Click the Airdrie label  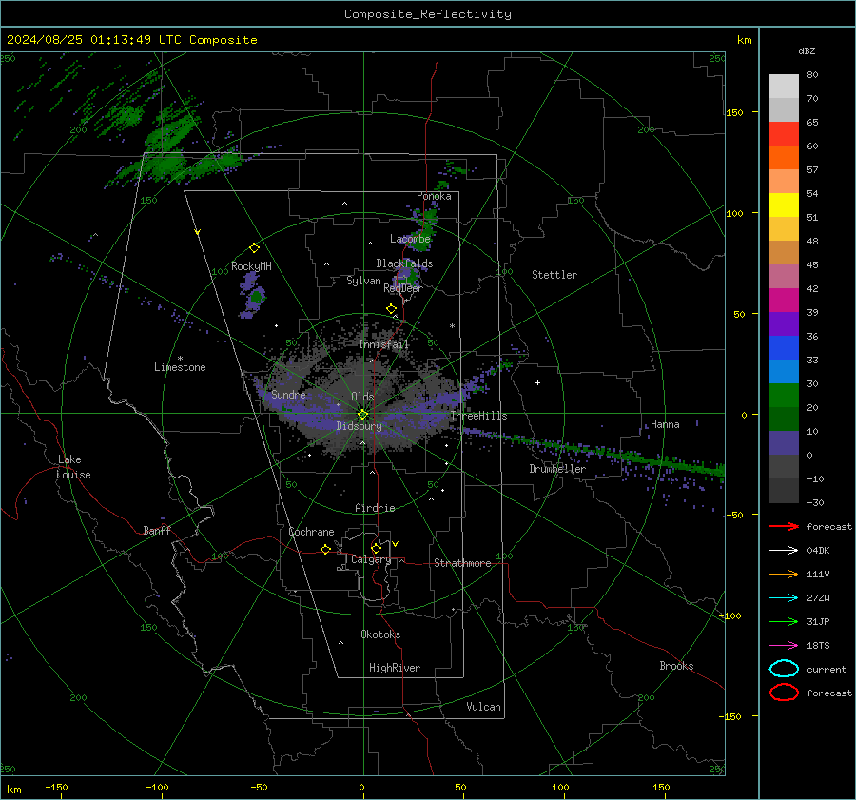(375, 508)
